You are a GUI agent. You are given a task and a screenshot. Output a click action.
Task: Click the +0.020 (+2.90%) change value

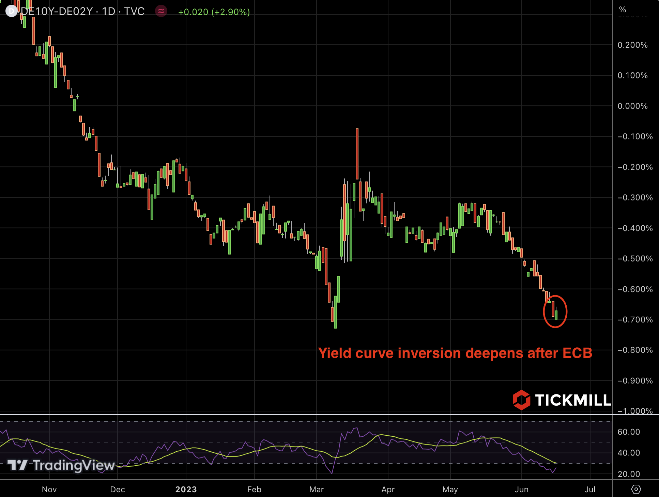(214, 12)
